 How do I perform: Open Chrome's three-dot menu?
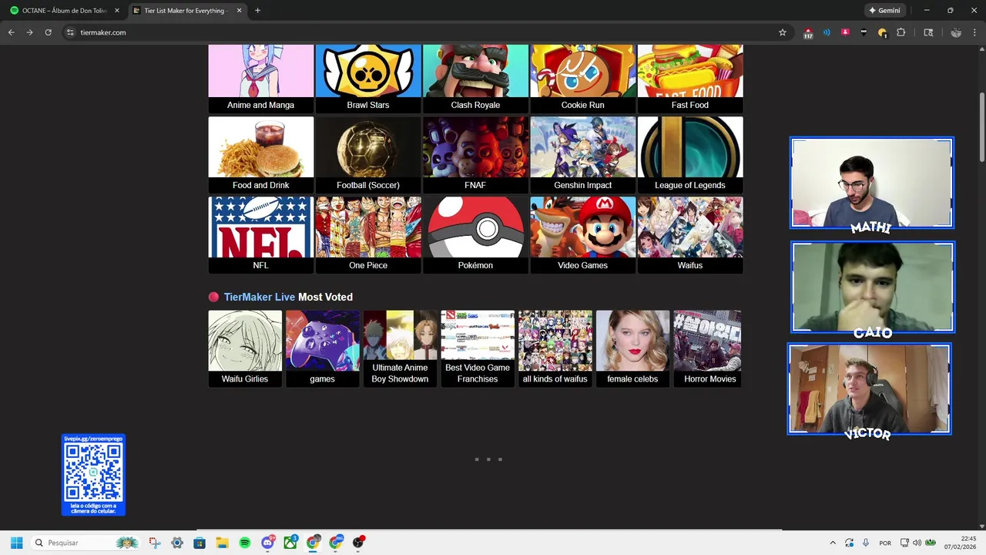click(975, 32)
